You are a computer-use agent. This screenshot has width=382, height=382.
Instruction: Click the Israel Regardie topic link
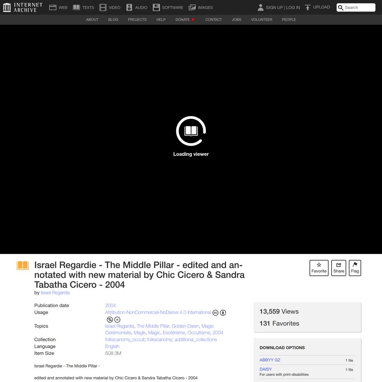120,326
